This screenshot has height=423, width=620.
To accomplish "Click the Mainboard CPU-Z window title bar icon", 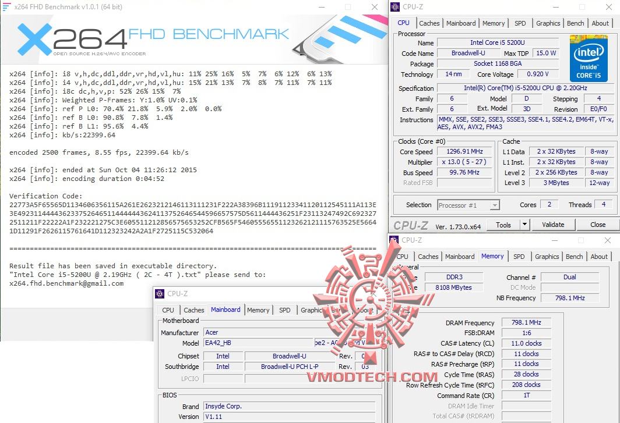I will (x=159, y=293).
